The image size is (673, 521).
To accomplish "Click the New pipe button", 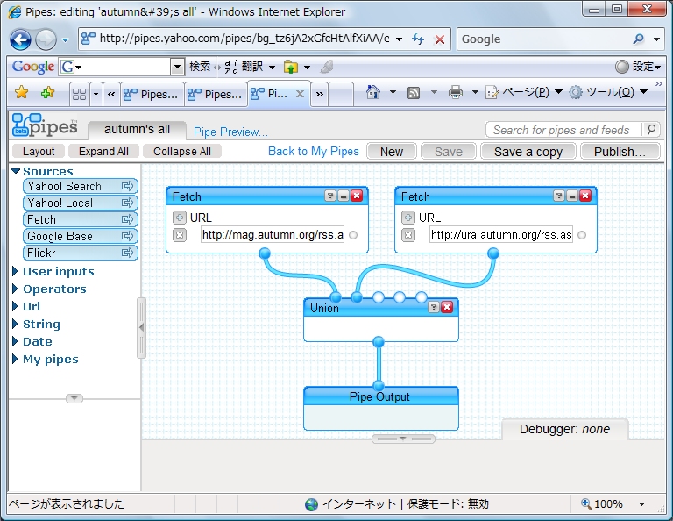I will 392,151.
